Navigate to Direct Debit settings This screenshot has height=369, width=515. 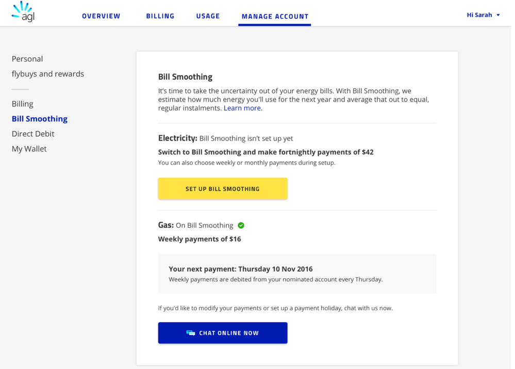[33, 133]
